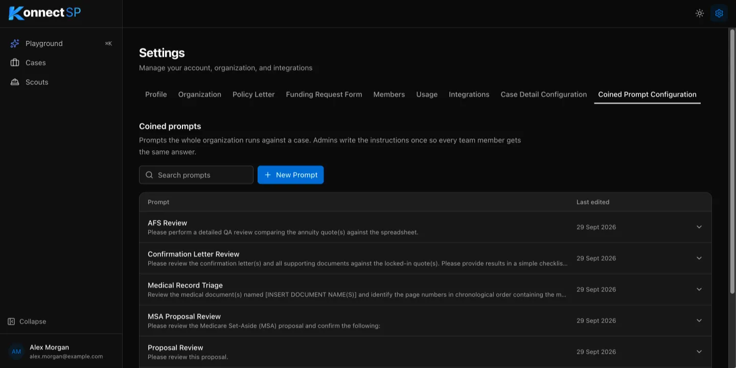Click the search magnifier icon
Image resolution: width=736 pixels, height=368 pixels.
tap(149, 175)
